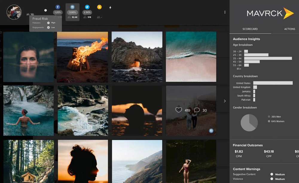Click the influencer profile avatar
This screenshot has width=299, height=183.
[13, 12]
